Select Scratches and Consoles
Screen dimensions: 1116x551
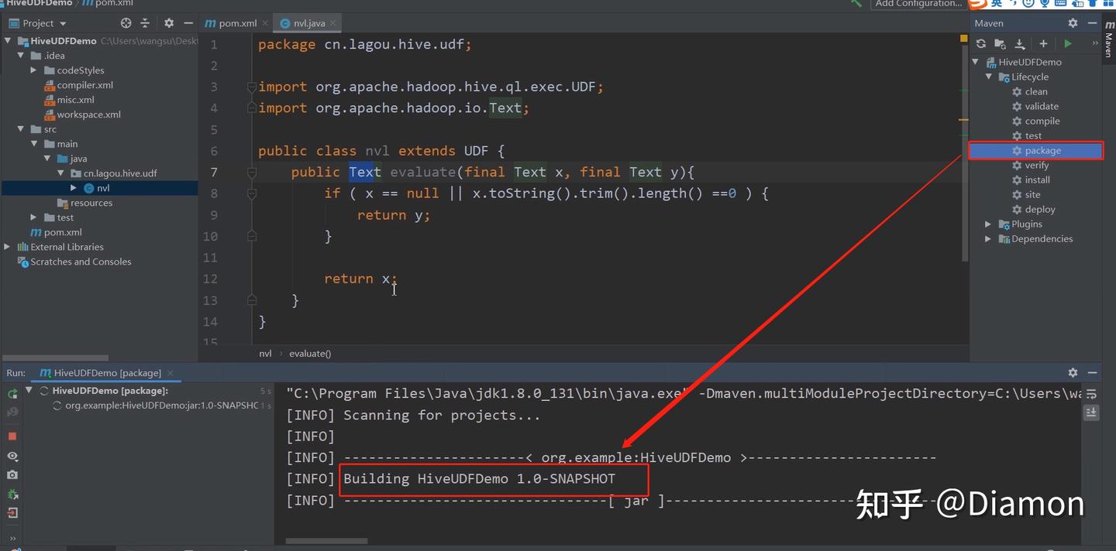tap(81, 262)
